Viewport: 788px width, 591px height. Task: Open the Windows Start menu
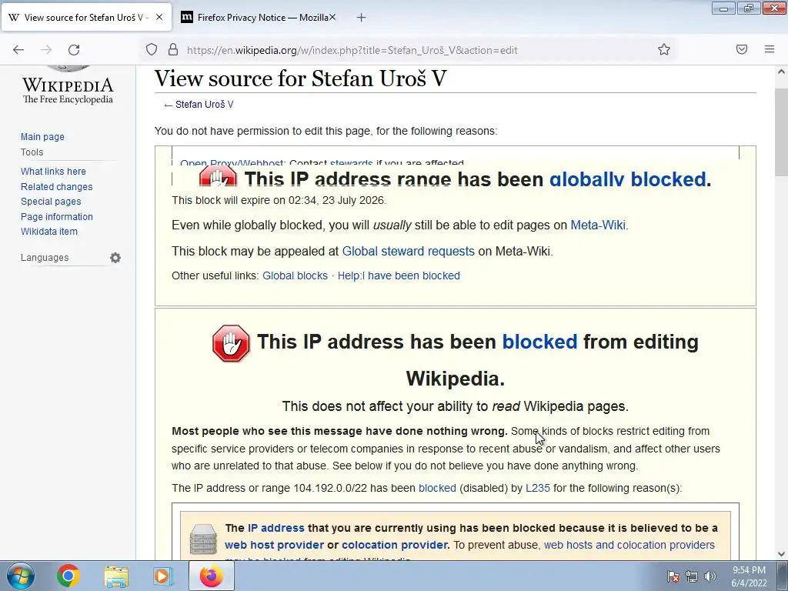coord(20,576)
